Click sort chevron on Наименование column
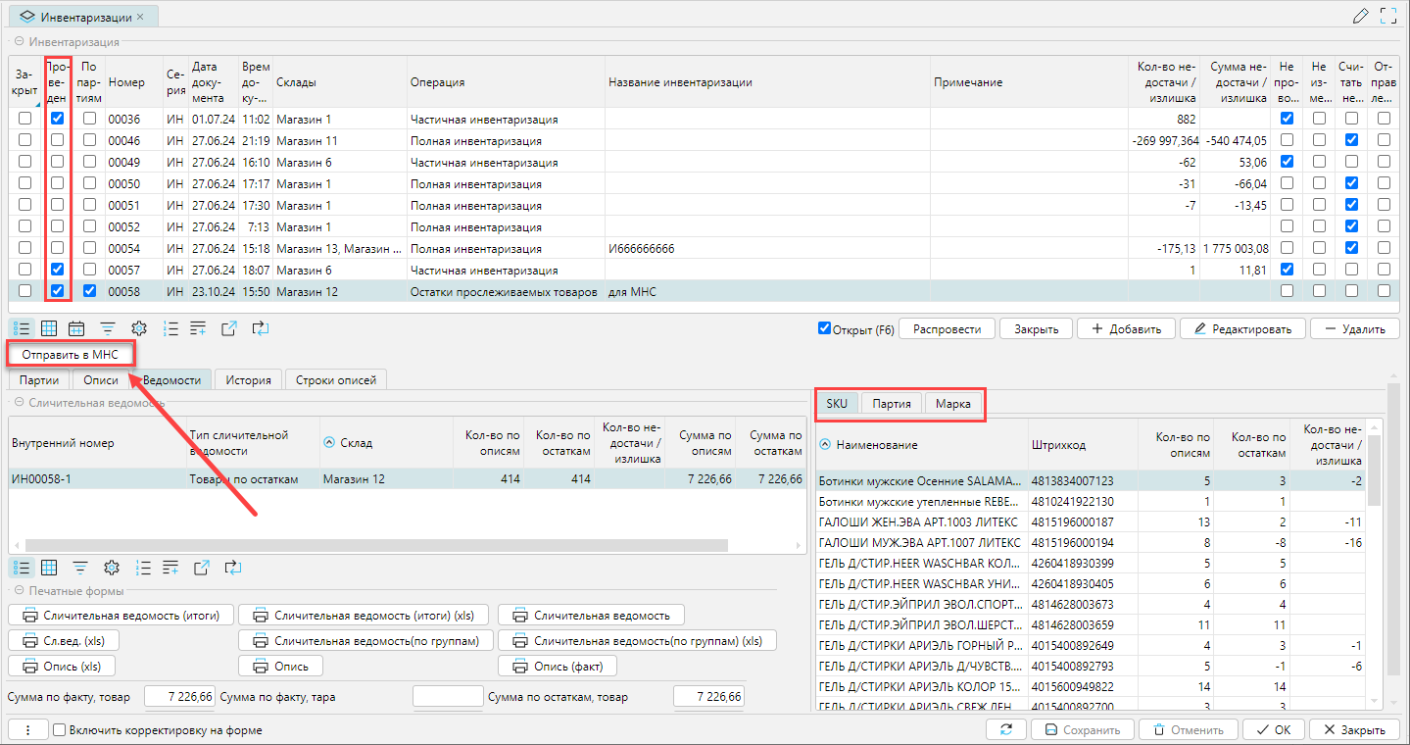The height and width of the screenshot is (745, 1410). coord(825,444)
